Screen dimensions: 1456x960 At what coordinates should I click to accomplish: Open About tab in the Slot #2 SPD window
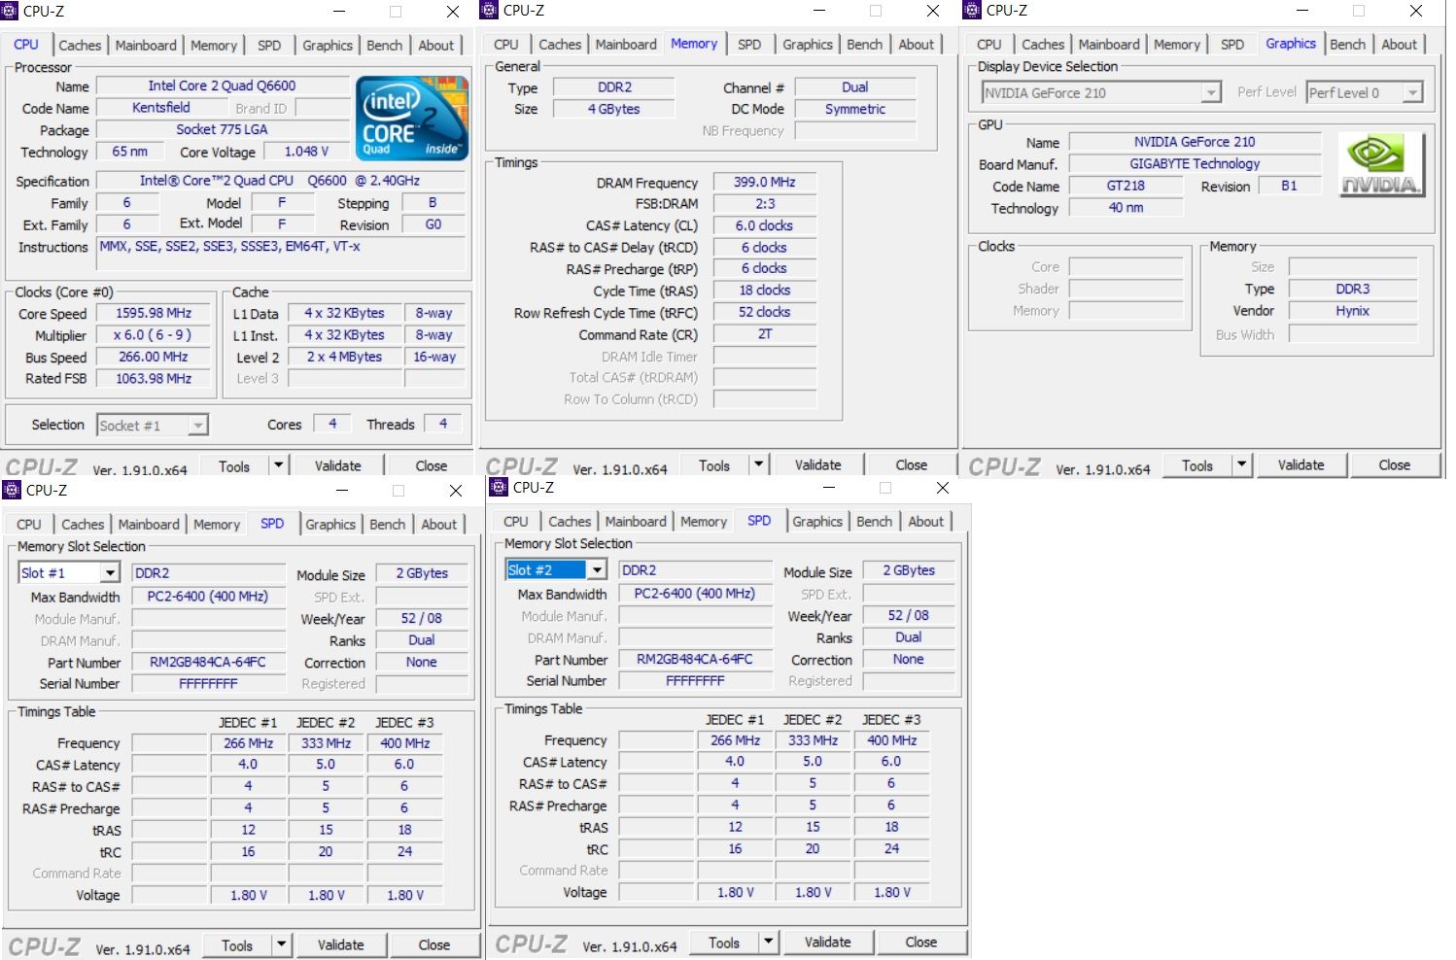tap(925, 522)
